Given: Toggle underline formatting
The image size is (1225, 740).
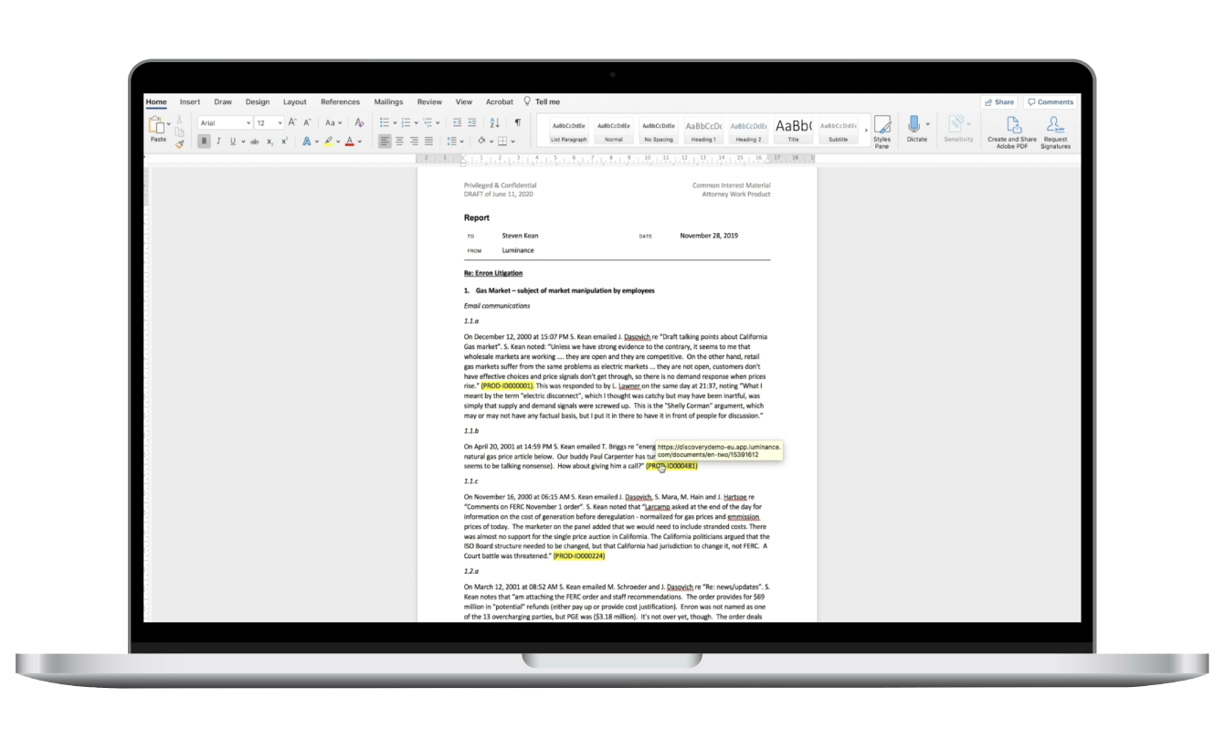Looking at the screenshot, I should click(232, 142).
